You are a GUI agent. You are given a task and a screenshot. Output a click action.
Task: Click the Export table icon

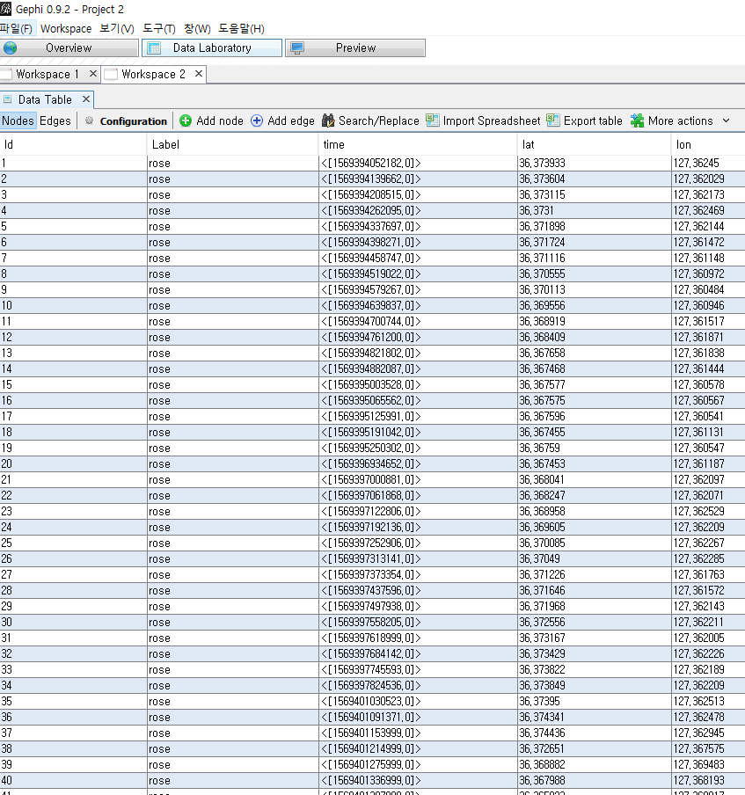point(553,120)
